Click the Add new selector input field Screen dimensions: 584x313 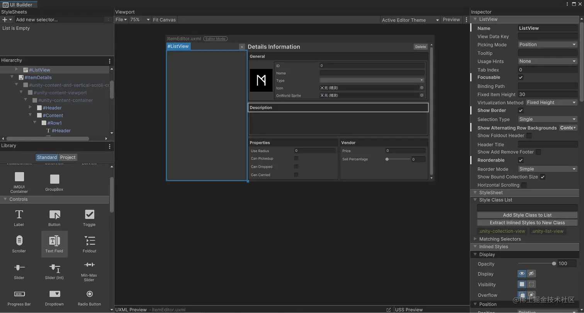(x=60, y=20)
